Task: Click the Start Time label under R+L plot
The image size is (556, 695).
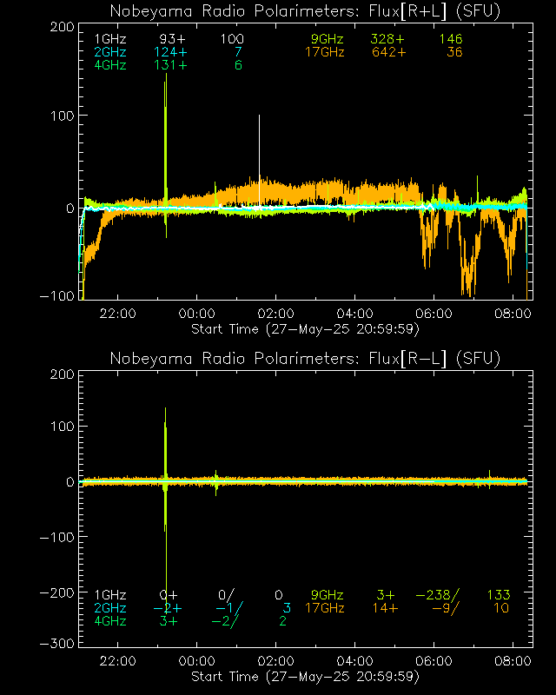Action: click(x=305, y=329)
